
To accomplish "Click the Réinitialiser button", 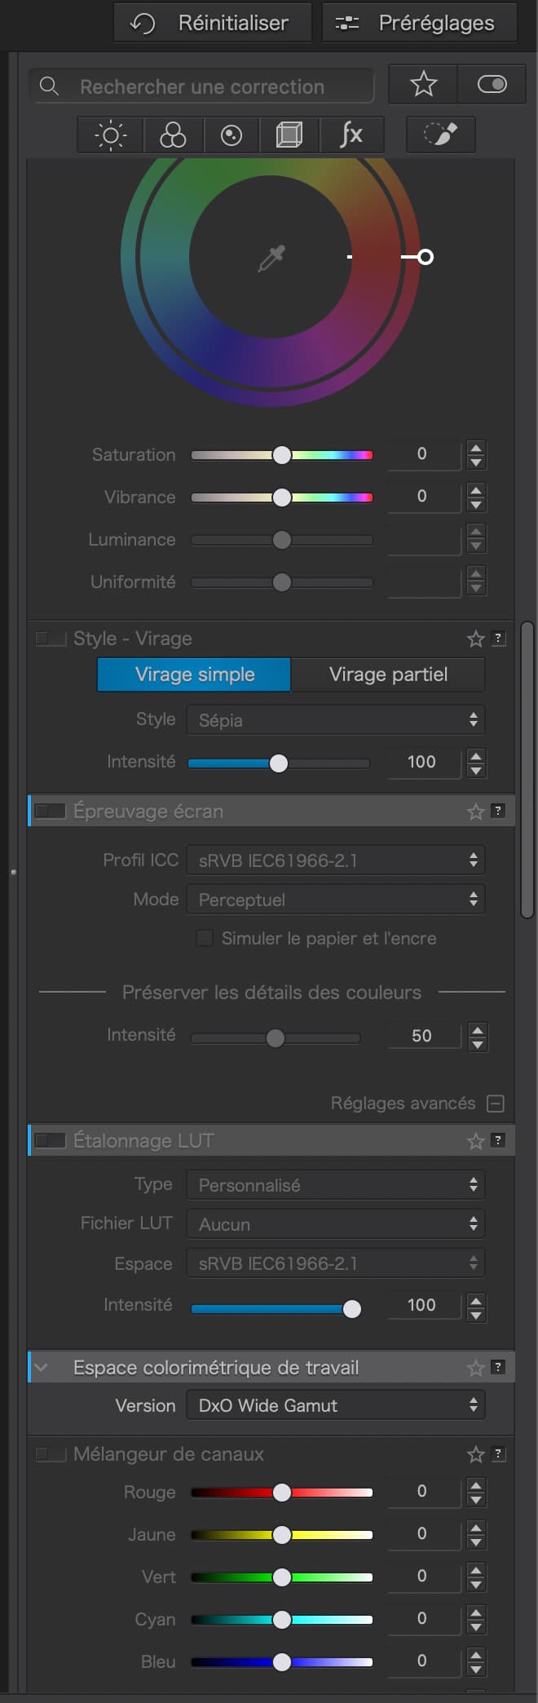I will 213,23.
